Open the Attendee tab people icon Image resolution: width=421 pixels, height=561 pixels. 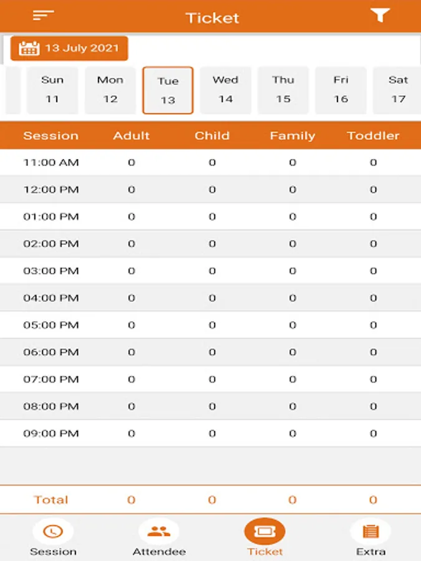click(159, 531)
